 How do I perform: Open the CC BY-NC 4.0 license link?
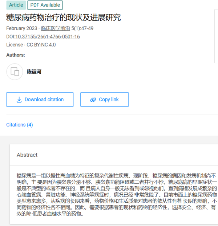tap(41, 45)
